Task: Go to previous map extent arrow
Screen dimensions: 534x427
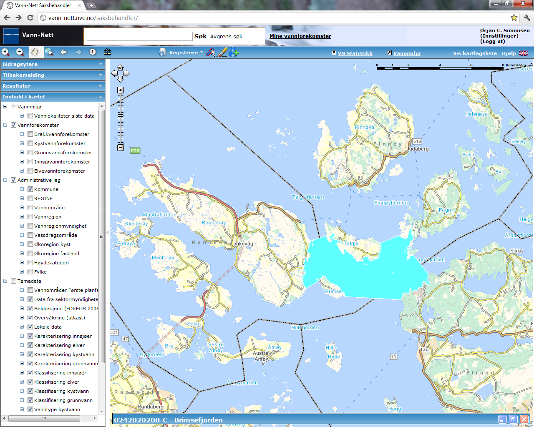Action: pos(63,52)
